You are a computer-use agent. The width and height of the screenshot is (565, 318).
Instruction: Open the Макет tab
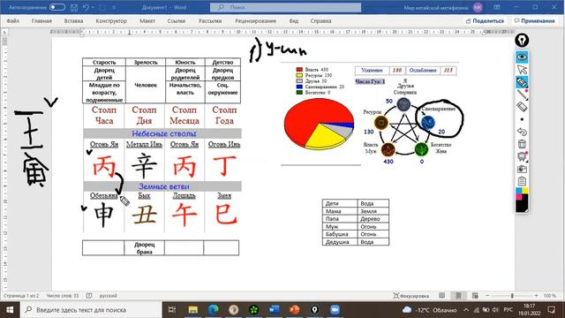tap(147, 21)
